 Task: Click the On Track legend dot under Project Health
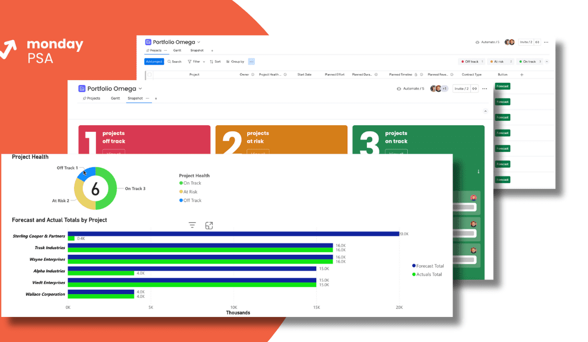[x=181, y=183]
